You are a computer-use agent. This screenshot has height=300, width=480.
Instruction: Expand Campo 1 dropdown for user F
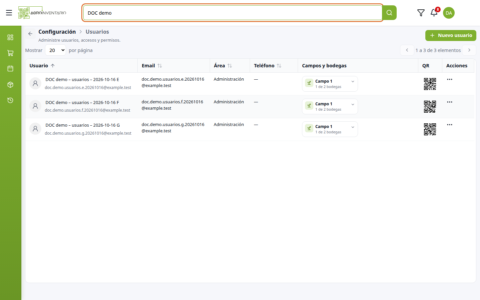point(330,106)
